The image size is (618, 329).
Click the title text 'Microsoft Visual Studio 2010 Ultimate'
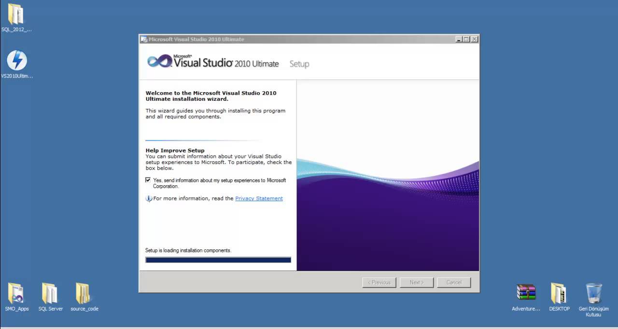[x=197, y=40]
